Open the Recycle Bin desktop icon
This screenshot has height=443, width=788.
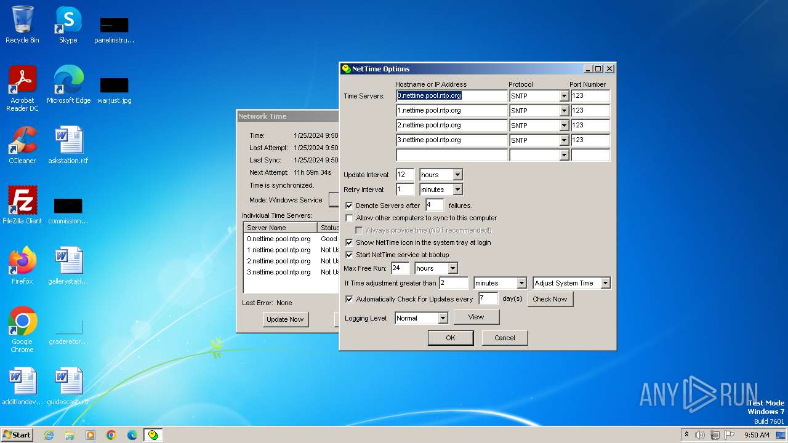click(x=22, y=25)
